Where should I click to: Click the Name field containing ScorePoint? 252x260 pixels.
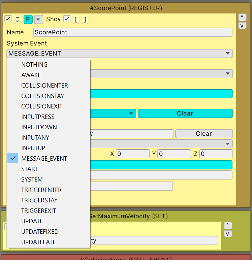click(x=133, y=32)
